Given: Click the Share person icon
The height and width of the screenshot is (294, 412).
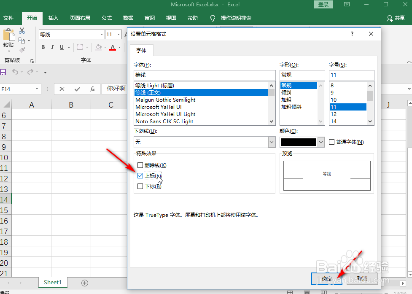Looking at the screenshot, I should [x=389, y=18].
